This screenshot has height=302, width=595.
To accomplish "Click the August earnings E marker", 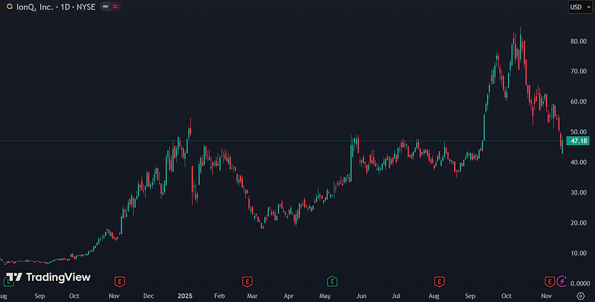I will tap(439, 282).
